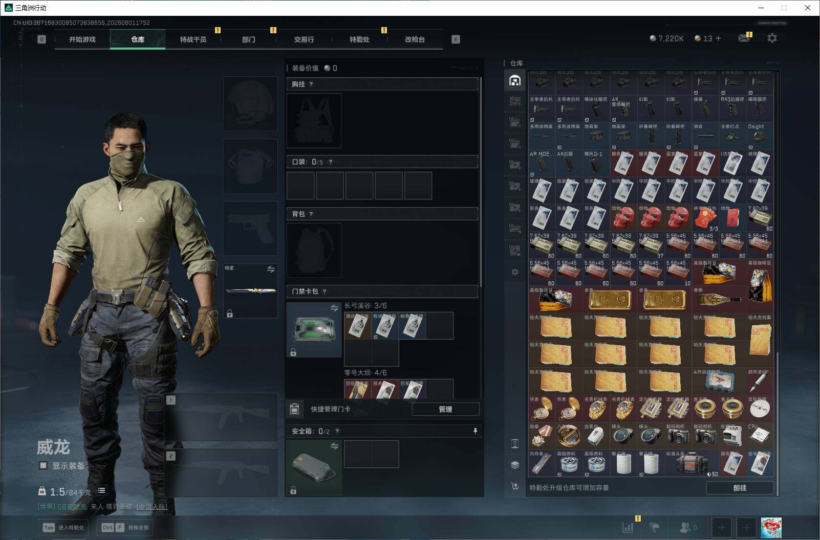
Task: Pick the 蝎尾握把 grip item
Action: tap(760, 109)
